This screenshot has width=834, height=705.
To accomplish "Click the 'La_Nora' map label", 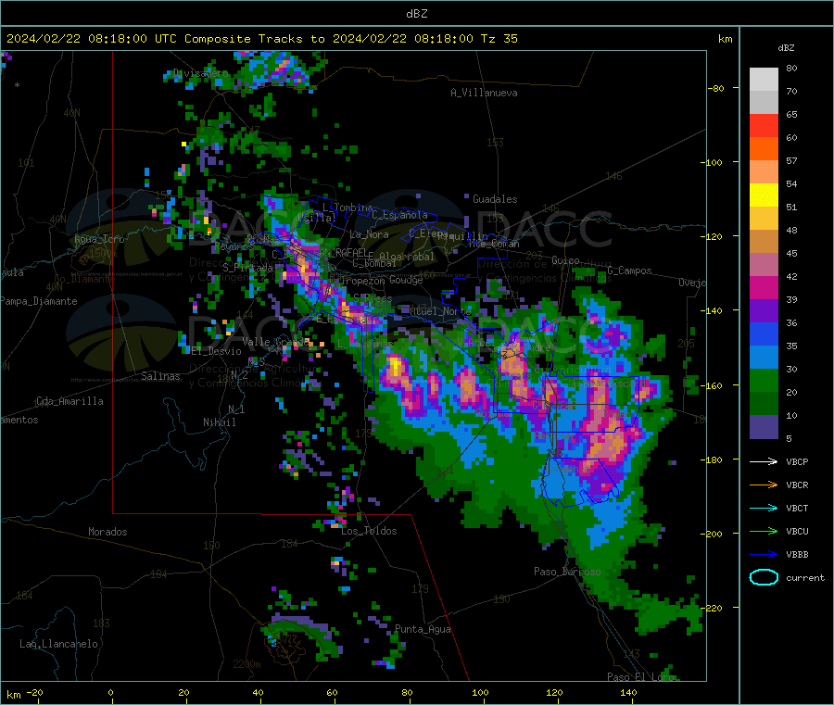I will coord(369,234).
